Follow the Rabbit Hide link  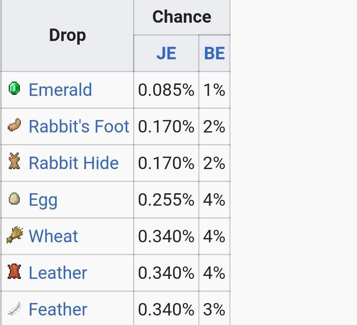coord(74,163)
